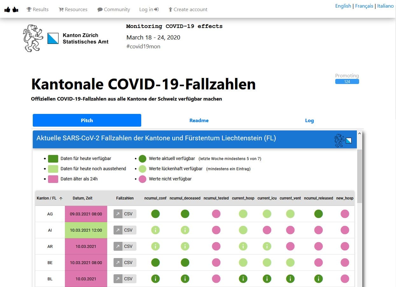Open the Community page
Viewport: 396px width, 287px height.
(114, 10)
